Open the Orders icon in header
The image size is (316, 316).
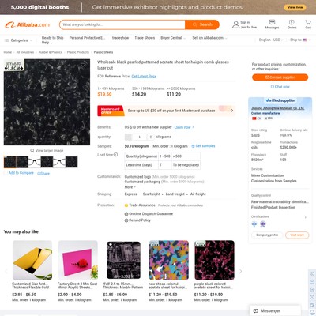pyautogui.click(x=292, y=22)
